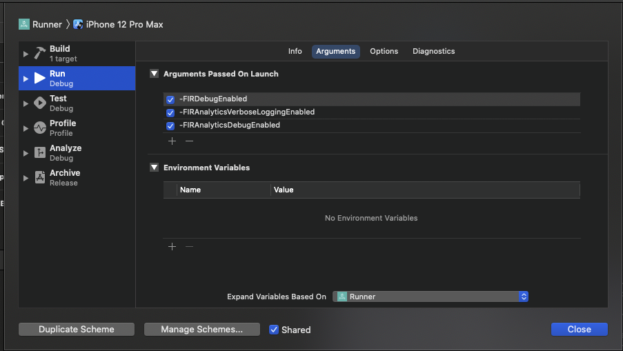Click the environment variables minus button

coord(190,247)
